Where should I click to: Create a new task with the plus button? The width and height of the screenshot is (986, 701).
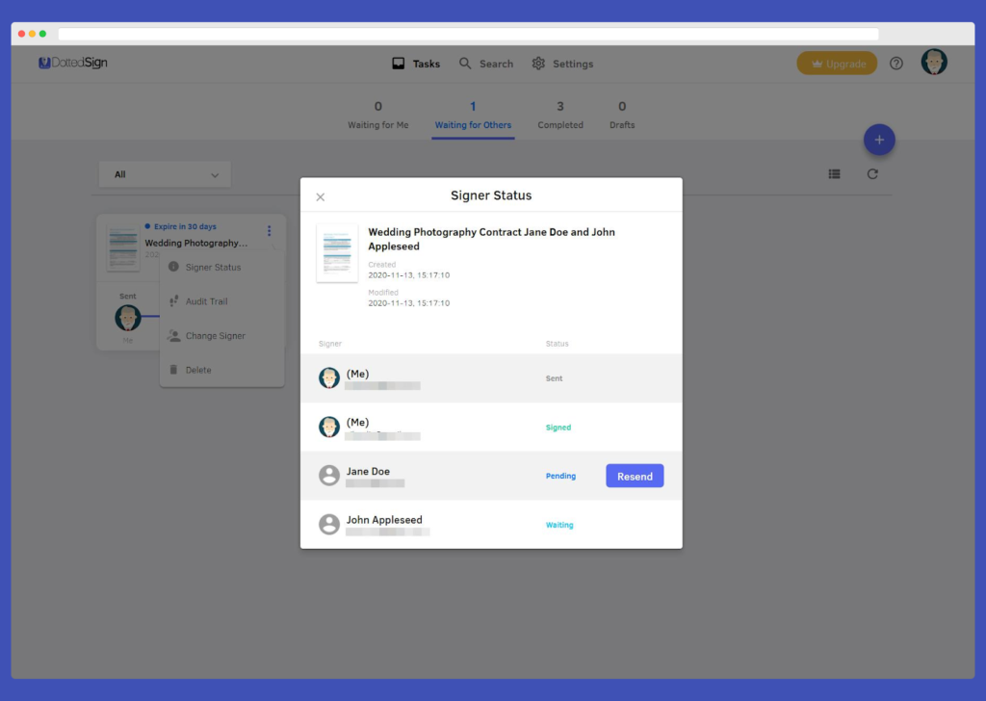coord(879,140)
